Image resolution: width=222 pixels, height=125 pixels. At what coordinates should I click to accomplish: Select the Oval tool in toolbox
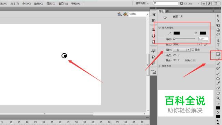tap(218, 54)
